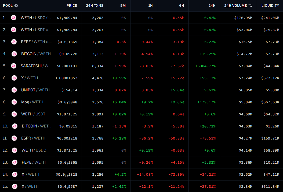Click the token icon in row 14 X/WETH

pyautogui.click(x=15, y=174)
